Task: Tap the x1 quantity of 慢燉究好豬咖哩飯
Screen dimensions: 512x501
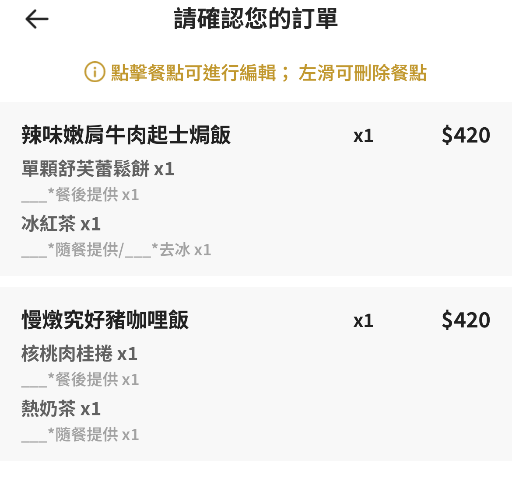Action: coord(363,321)
